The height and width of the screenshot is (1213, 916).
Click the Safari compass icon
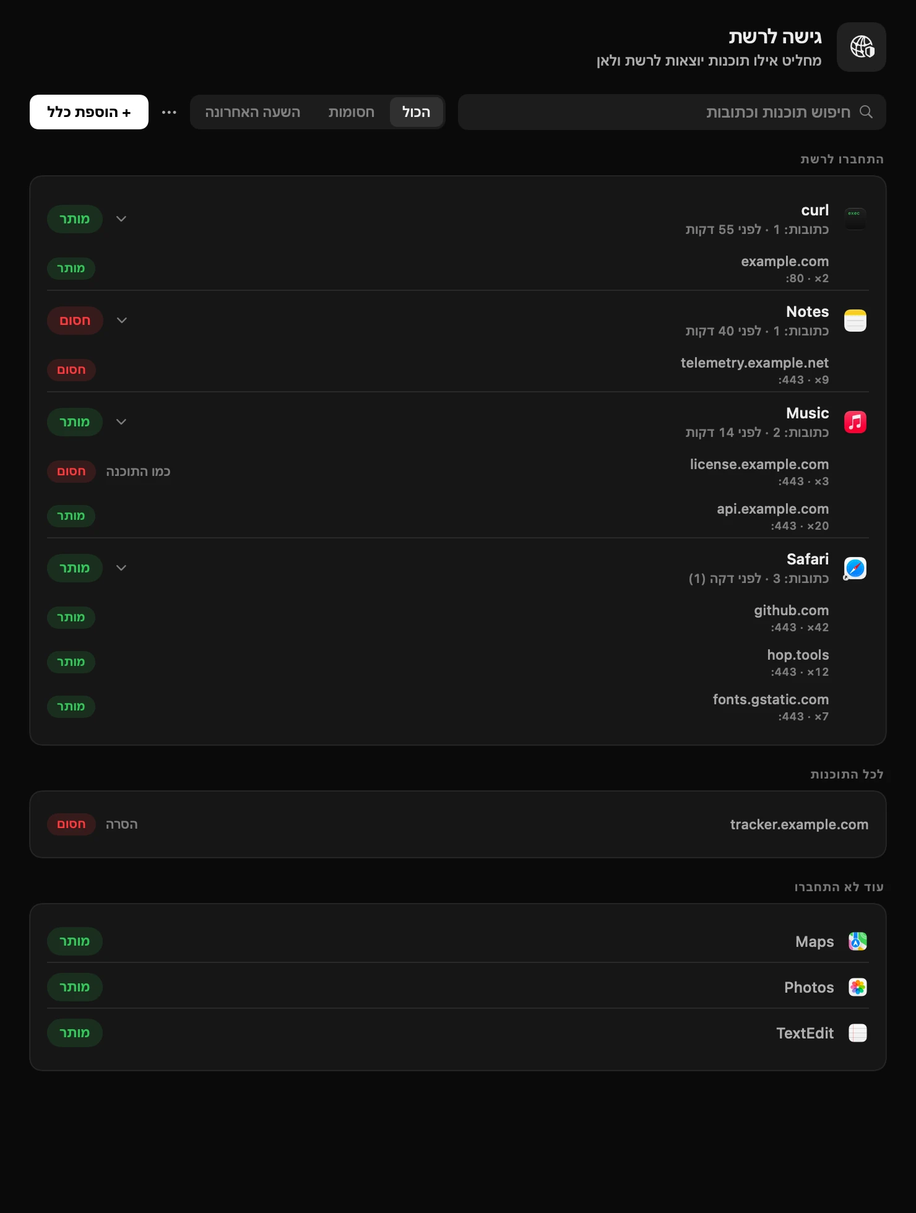point(855,568)
